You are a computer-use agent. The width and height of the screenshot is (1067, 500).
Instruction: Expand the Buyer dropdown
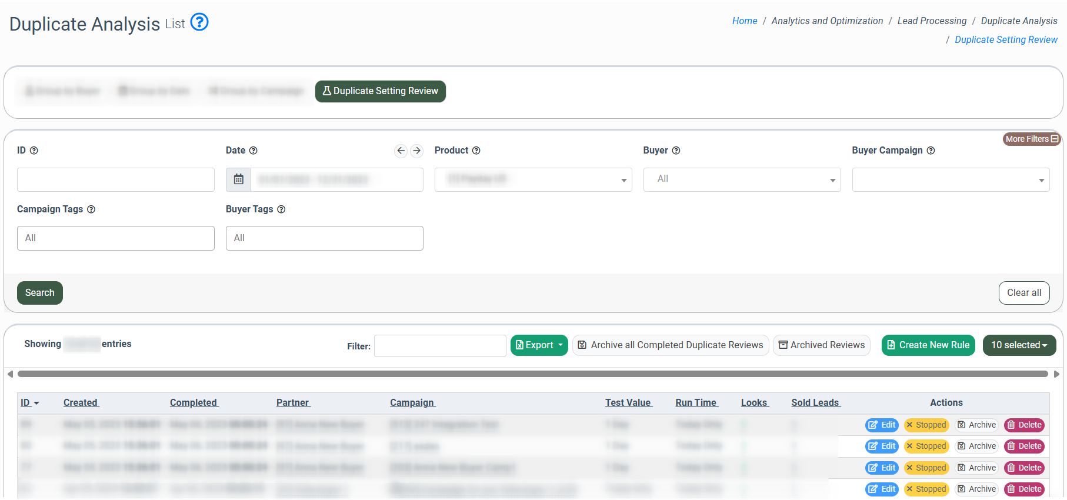tap(742, 179)
